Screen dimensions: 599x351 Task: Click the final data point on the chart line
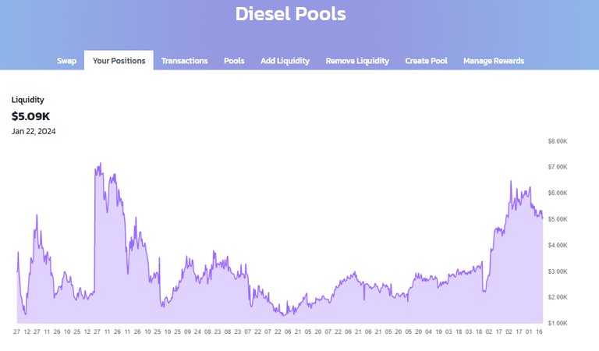coord(543,218)
